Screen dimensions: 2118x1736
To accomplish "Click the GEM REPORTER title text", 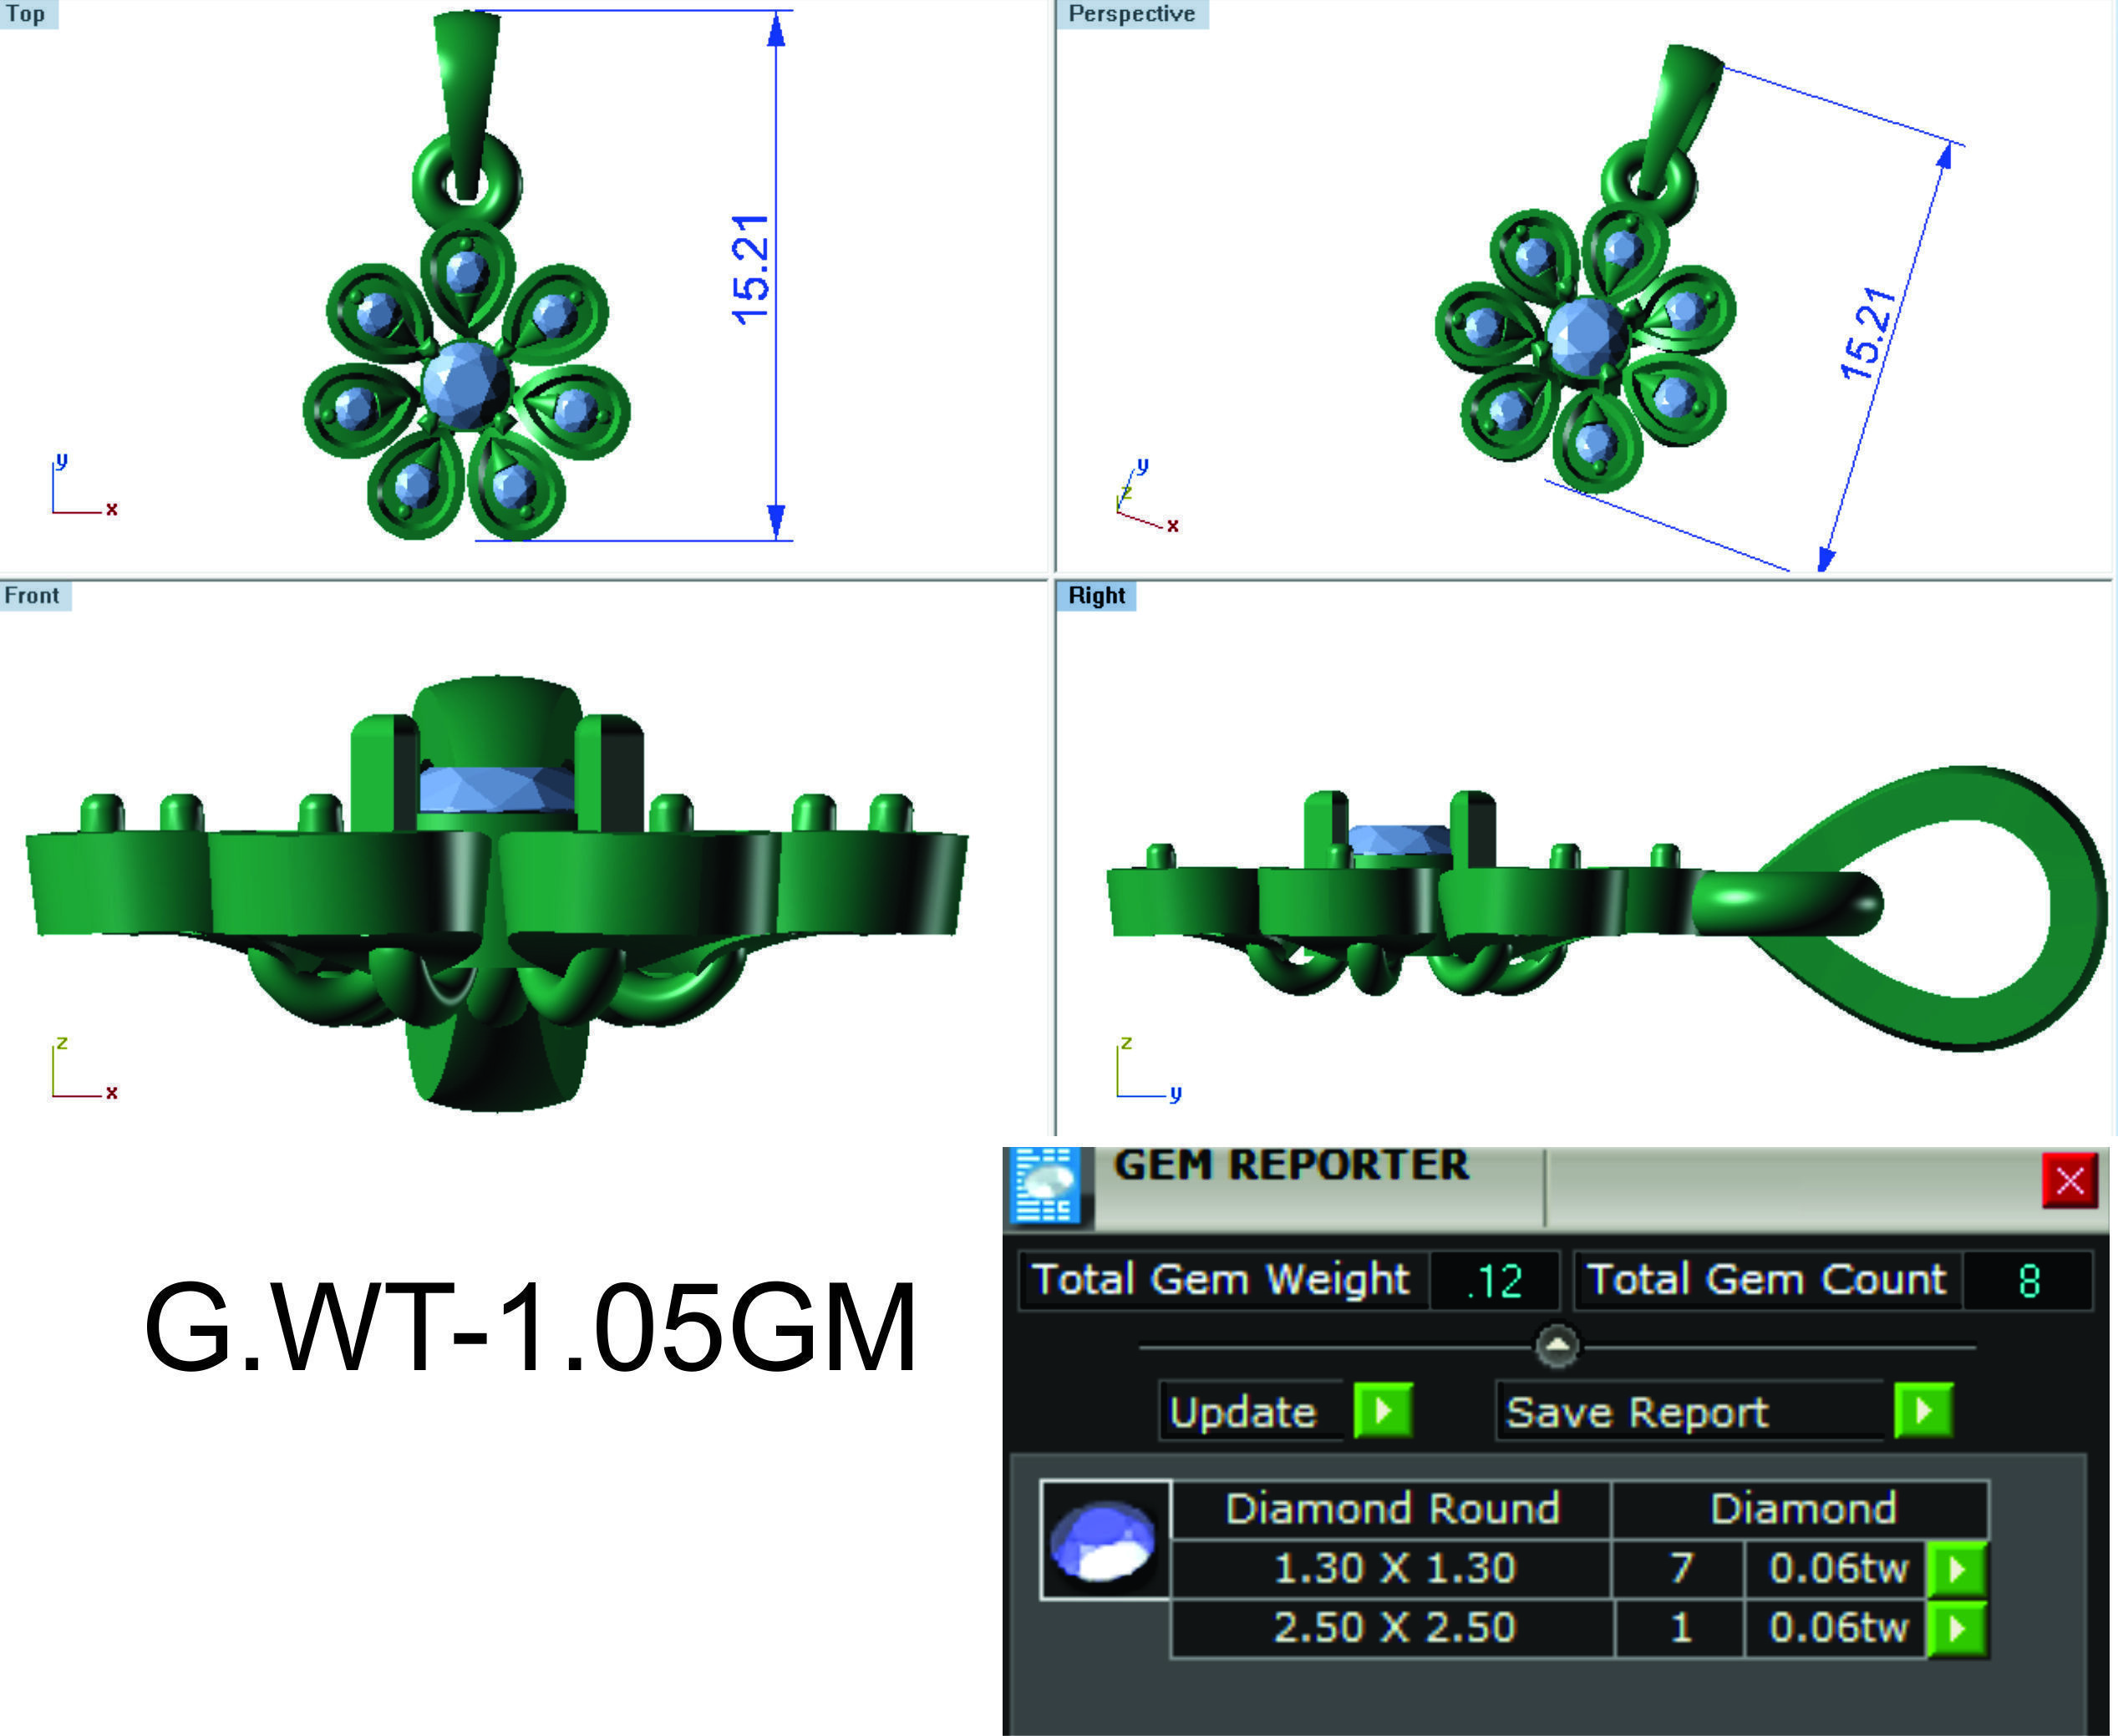I will pyautogui.click(x=1291, y=1166).
